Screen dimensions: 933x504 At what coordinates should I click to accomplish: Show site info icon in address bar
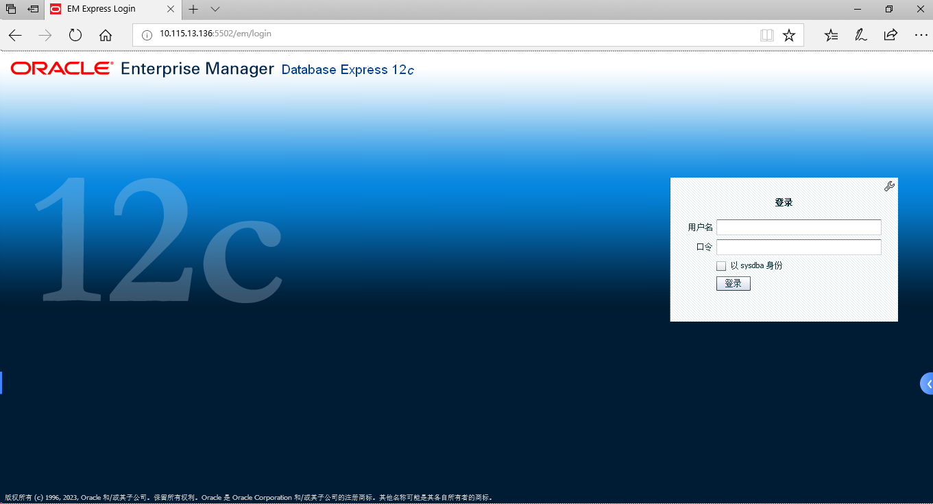pyautogui.click(x=147, y=35)
